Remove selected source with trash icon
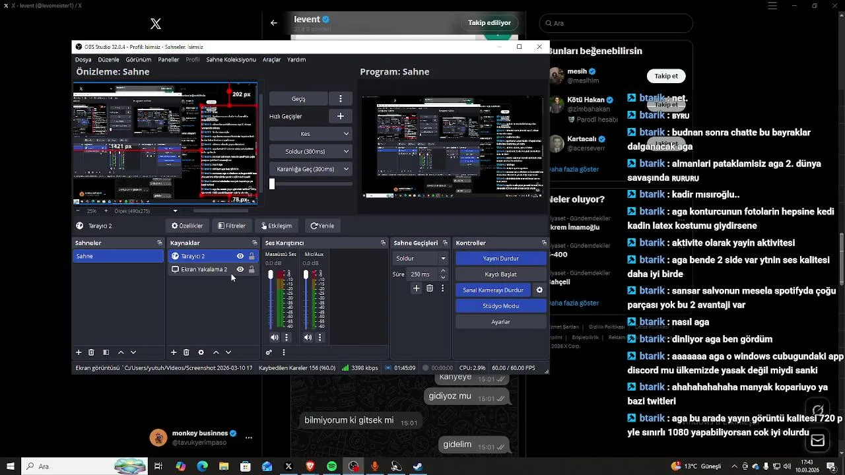 pyautogui.click(x=186, y=353)
